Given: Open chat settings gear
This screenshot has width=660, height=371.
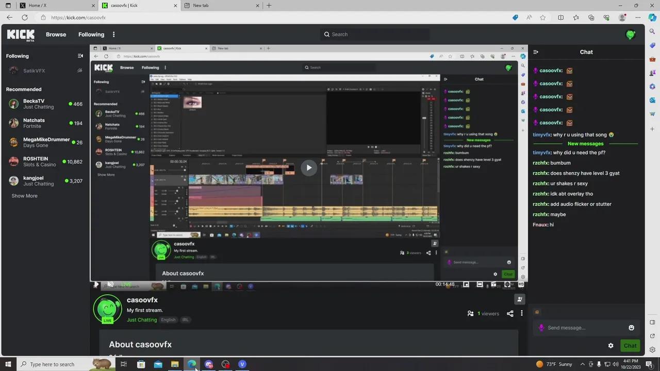Looking at the screenshot, I should click(x=611, y=346).
